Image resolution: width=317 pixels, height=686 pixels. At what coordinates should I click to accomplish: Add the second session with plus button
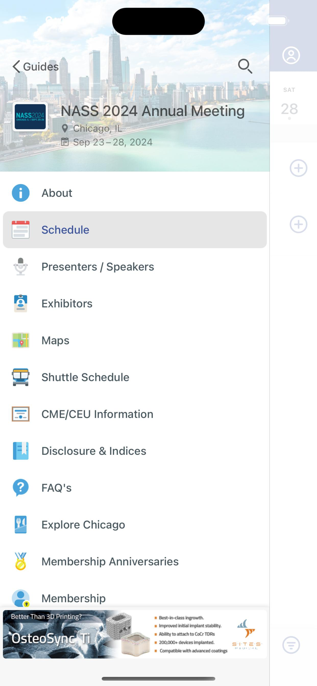[x=298, y=224]
